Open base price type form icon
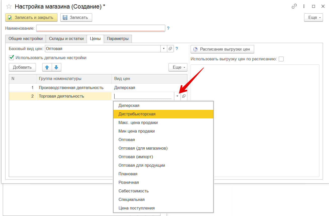Screen dimensions: 329x216 pos(170,49)
